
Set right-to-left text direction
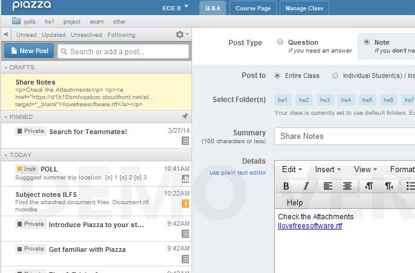389,186
